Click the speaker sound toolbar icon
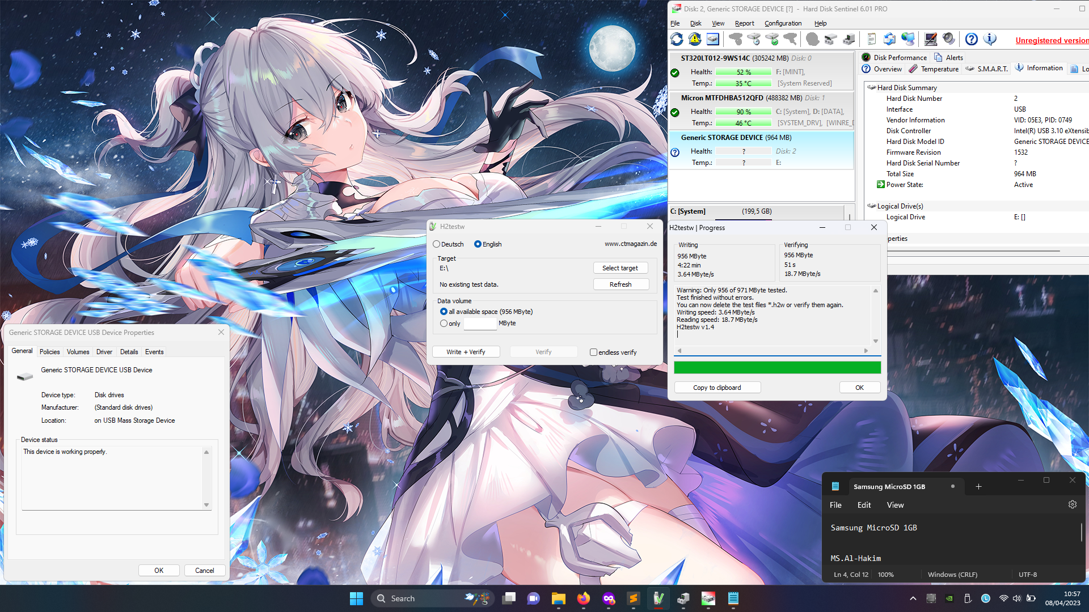 tap(949, 39)
